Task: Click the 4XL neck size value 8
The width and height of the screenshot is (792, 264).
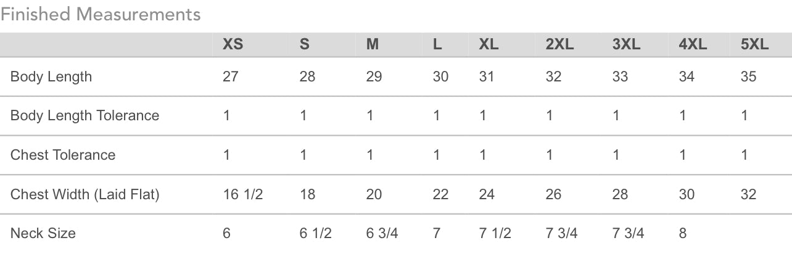Action: pyautogui.click(x=682, y=233)
